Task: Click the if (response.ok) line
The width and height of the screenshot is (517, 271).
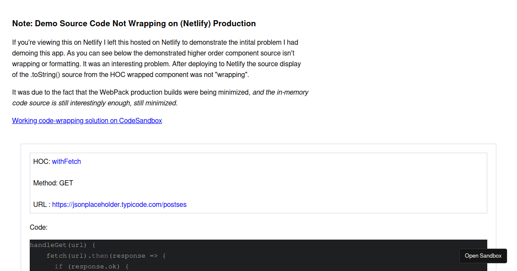Action: pos(92,266)
